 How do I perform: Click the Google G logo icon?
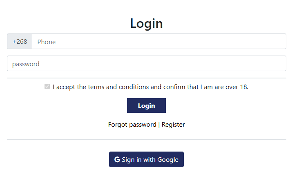pos(117,159)
